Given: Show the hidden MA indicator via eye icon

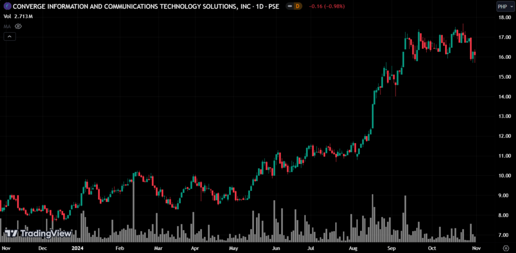Looking at the screenshot, I should pos(18,26).
